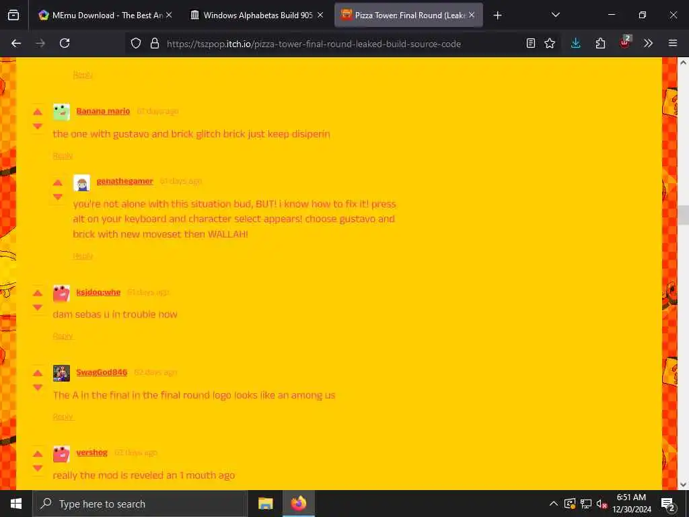Open Firefox View icon in tab bar
Screen dimensions: 689x517
point(13,15)
